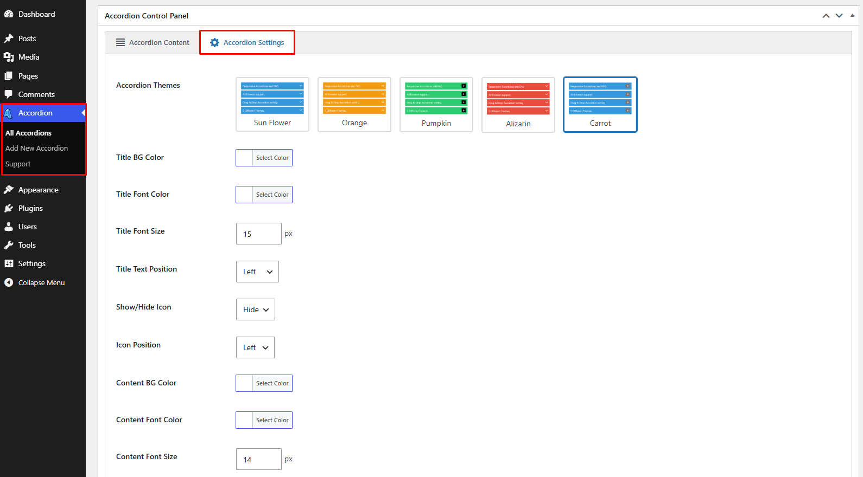Viewport: 863px width, 477px height.
Task: Focus the Content Font Size input field
Action: pyautogui.click(x=259, y=459)
